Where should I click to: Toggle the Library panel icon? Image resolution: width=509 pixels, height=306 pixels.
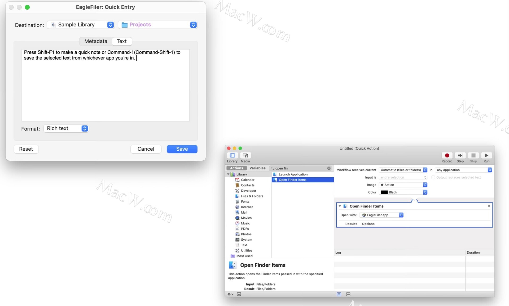(x=232, y=156)
